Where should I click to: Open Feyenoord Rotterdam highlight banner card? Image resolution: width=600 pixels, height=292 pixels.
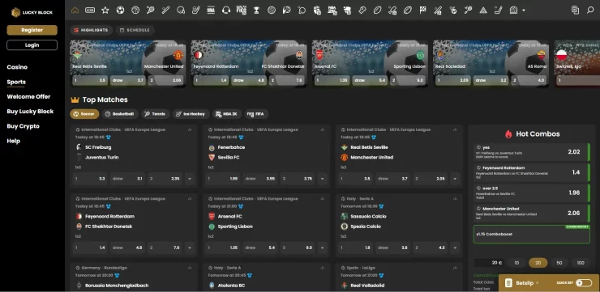click(x=249, y=63)
